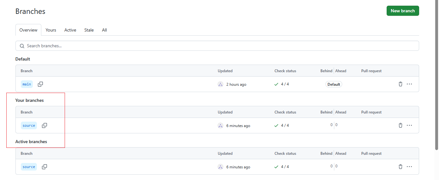Image resolution: width=439 pixels, height=180 pixels.
Task: Copy source branch name under Active branches
Action: click(44, 167)
